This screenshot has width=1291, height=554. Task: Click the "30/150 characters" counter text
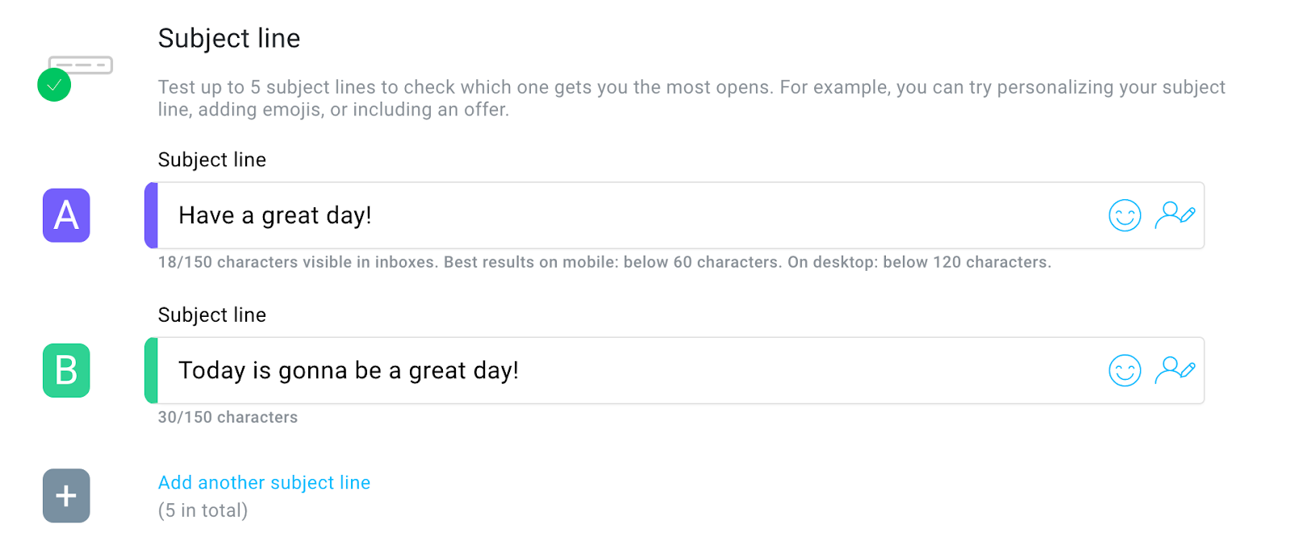coord(228,417)
